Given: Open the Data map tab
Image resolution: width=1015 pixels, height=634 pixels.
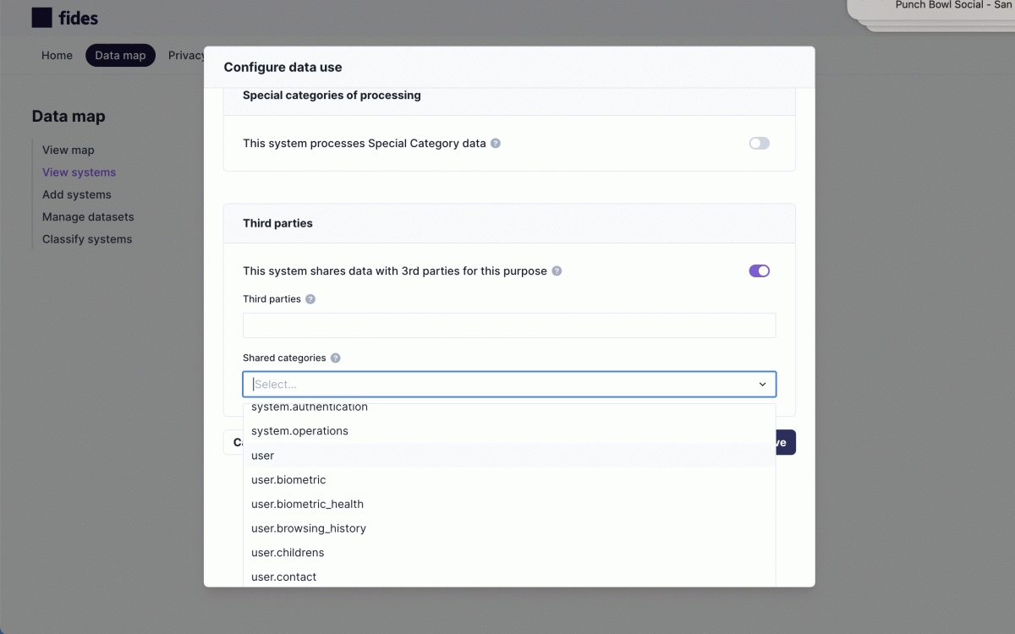Looking at the screenshot, I should [x=120, y=56].
